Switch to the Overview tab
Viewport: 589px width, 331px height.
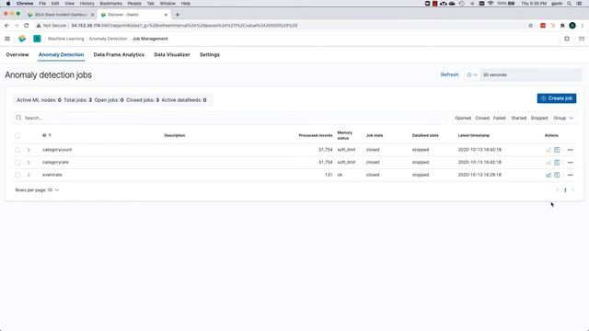click(17, 55)
